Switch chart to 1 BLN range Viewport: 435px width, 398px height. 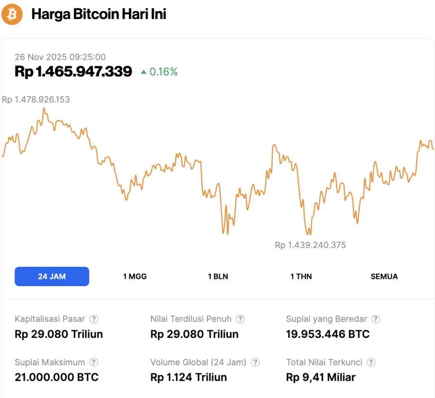point(218,277)
